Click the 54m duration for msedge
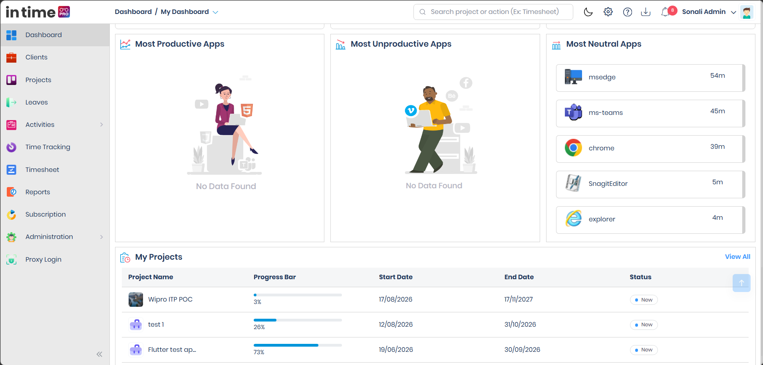Viewport: 763px width, 365px height. point(717,76)
